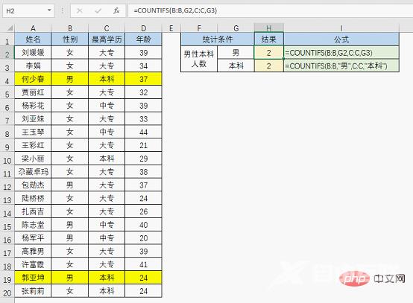Click the Insert Function fx icon
413x303 pixels.
(x=116, y=10)
